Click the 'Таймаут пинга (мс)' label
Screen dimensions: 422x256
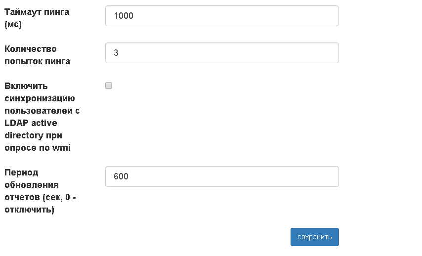point(37,18)
